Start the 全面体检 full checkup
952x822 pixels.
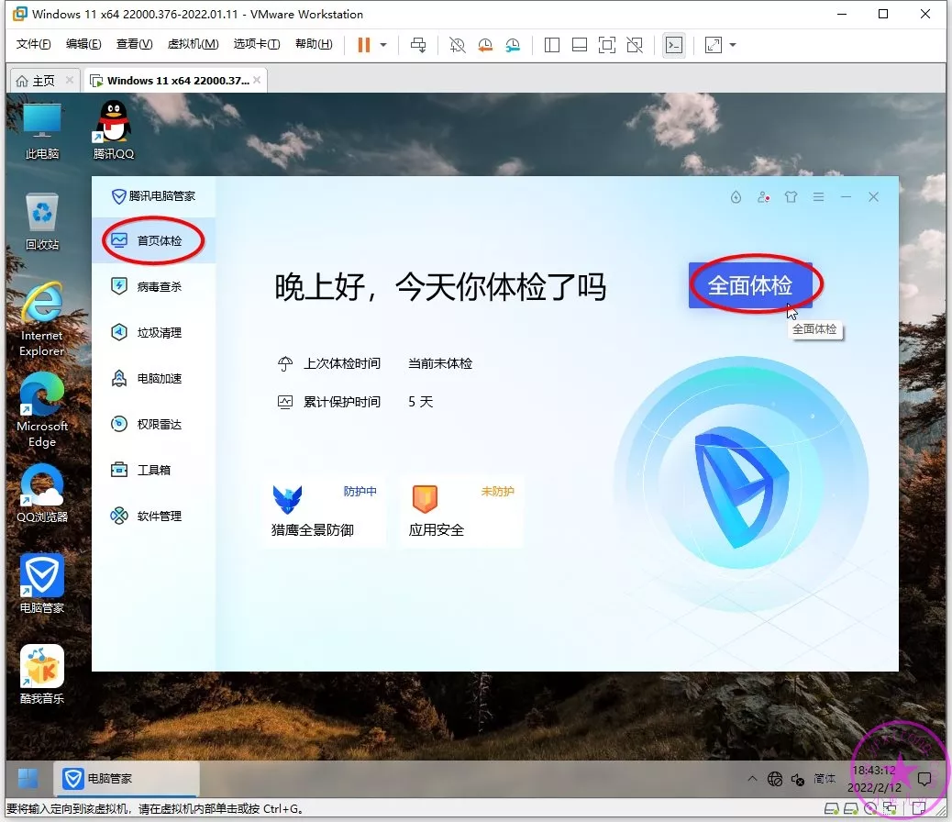tap(749, 285)
